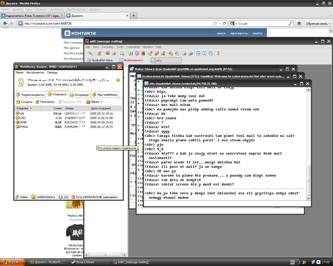Click the critical remarks status bar entry
Screen dimensions: 333x266
94,197
